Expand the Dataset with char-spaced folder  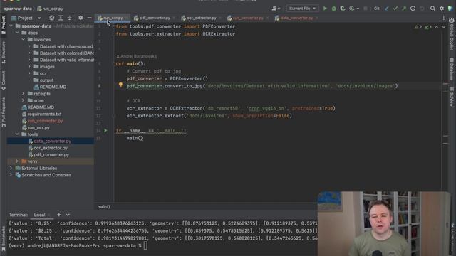[x=29, y=46]
